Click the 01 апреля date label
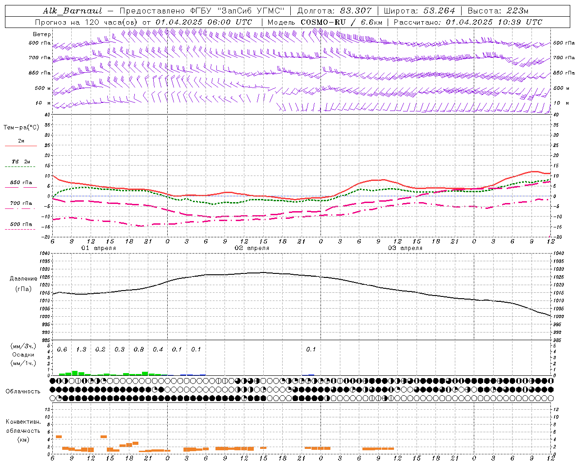Screen dimensions: 577x462 [99, 248]
